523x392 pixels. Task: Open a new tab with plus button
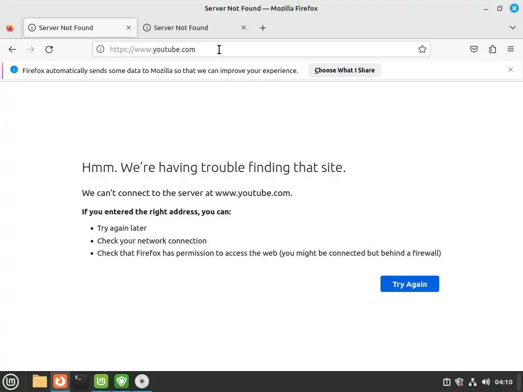coord(263,28)
